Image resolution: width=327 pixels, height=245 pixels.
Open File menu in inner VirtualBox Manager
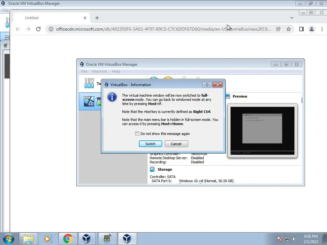84,71
